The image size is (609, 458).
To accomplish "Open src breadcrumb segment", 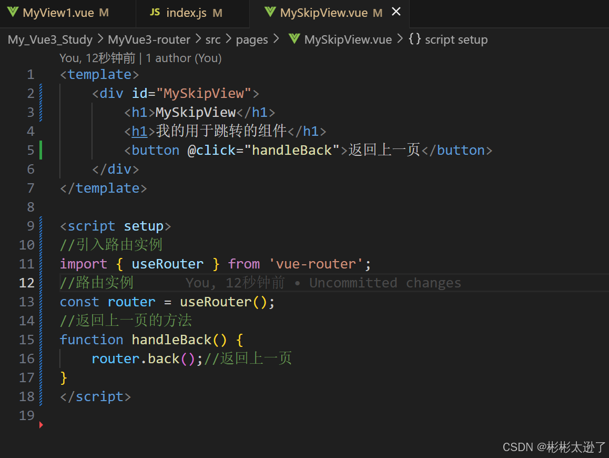I will (x=213, y=39).
